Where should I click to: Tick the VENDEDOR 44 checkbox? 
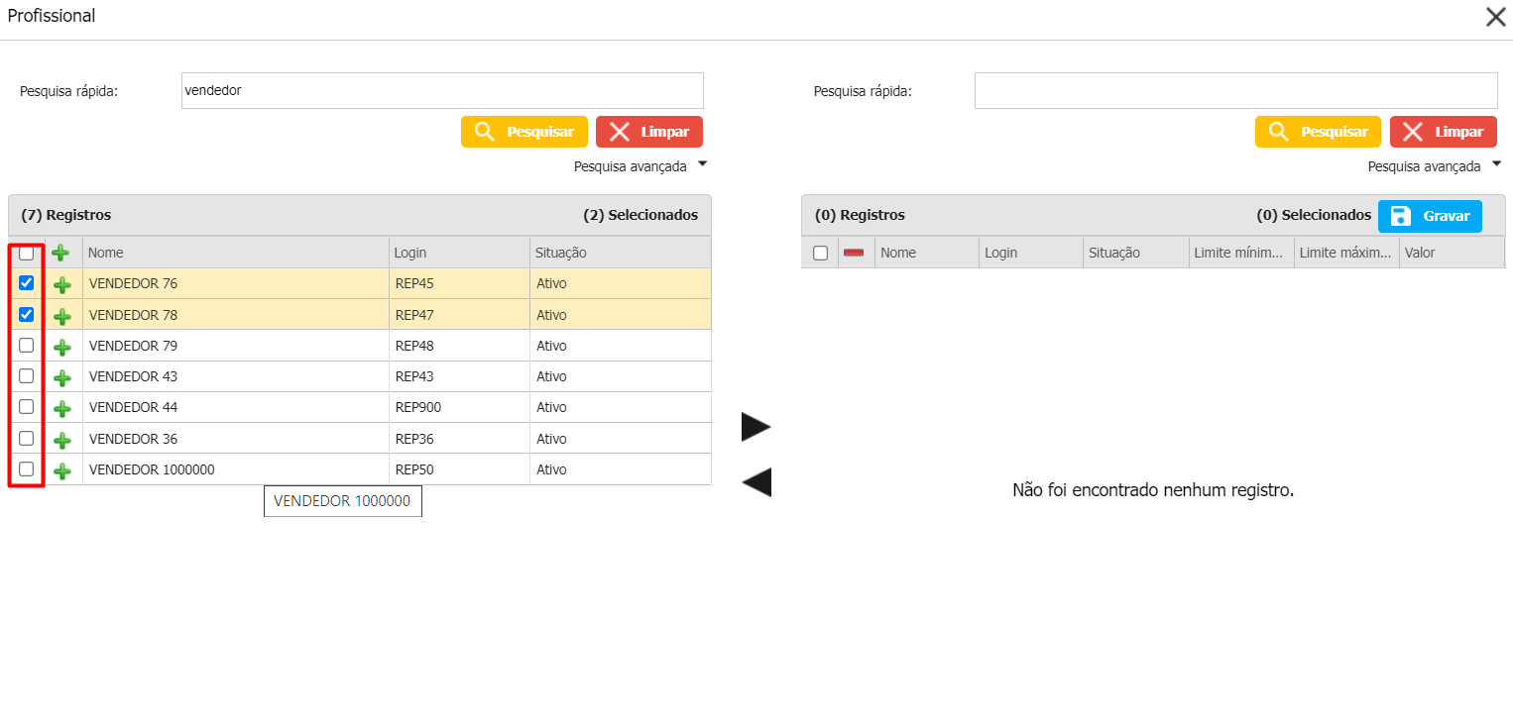pos(27,407)
